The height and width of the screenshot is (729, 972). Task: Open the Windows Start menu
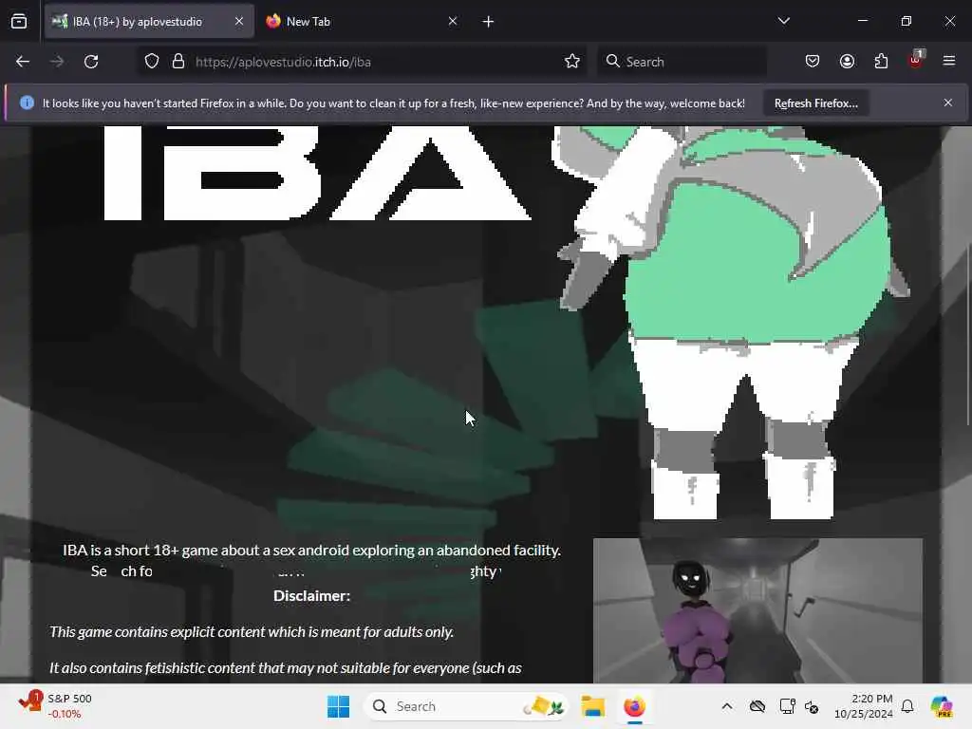(x=339, y=706)
